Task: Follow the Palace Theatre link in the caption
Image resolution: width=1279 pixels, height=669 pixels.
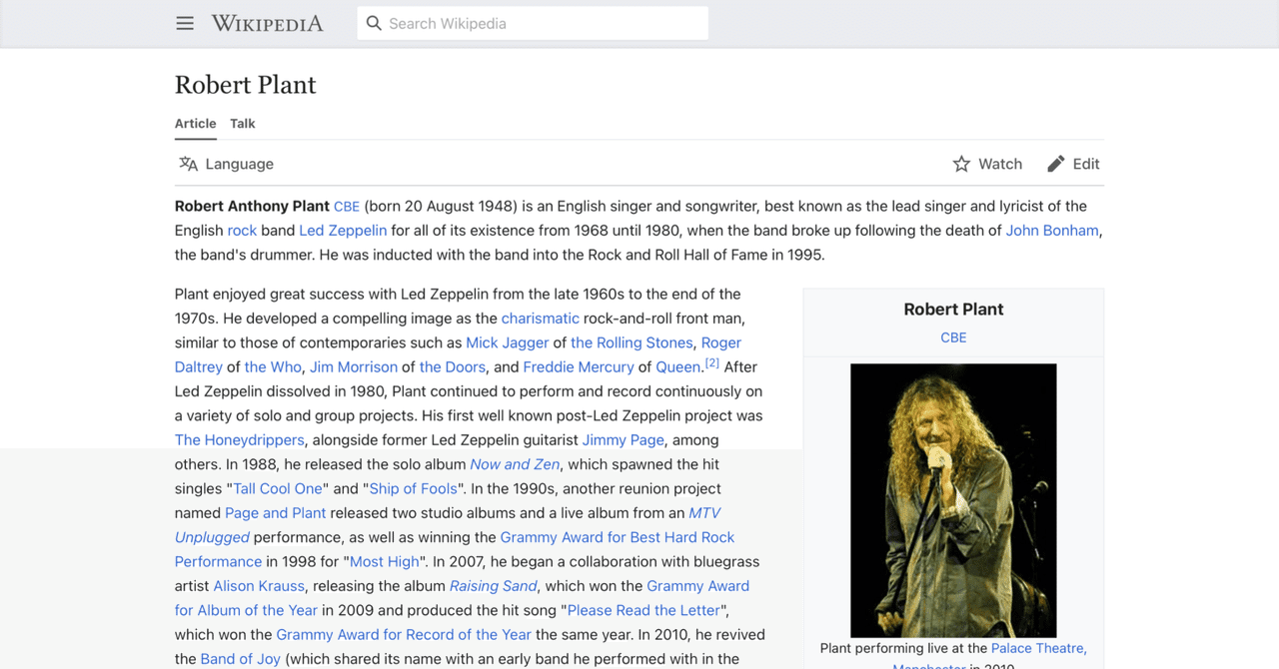Action: tap(1037, 647)
